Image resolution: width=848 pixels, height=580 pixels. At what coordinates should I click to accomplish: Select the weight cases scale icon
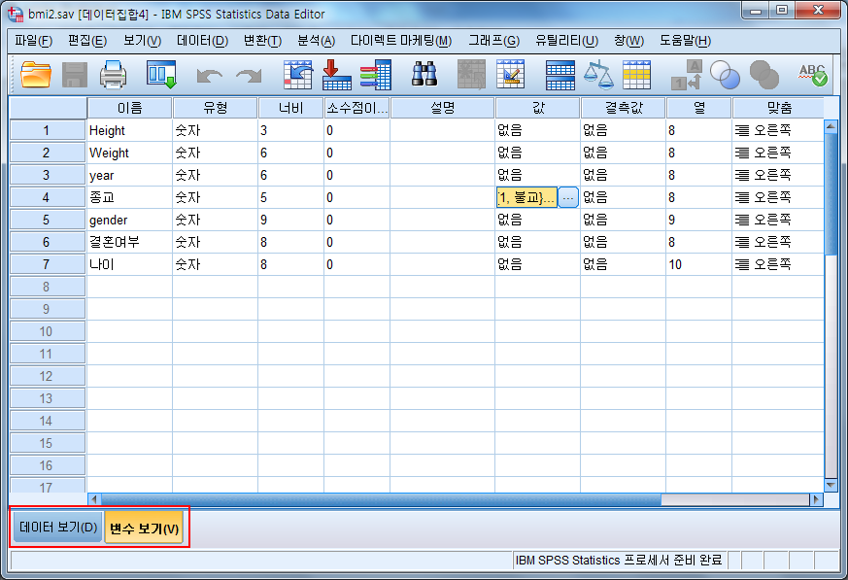pos(598,74)
